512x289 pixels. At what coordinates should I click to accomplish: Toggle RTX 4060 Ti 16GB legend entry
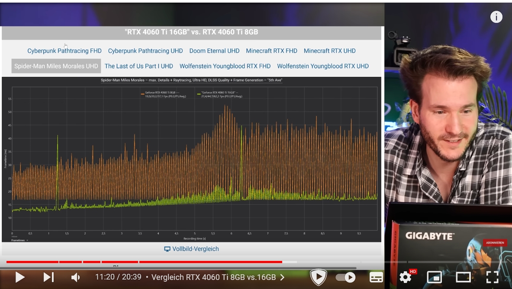point(220,95)
